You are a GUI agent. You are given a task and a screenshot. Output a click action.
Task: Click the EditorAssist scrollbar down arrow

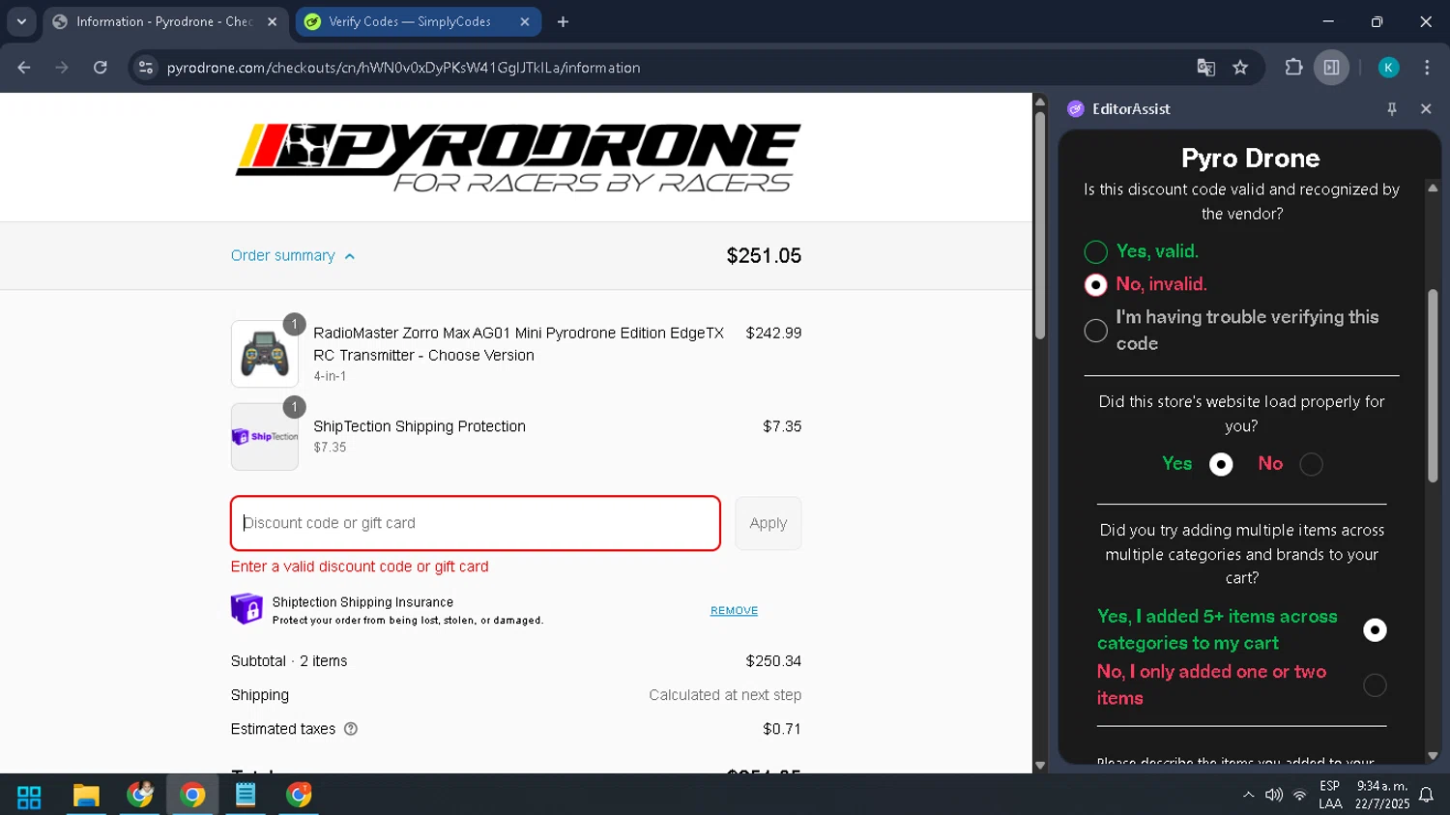click(1433, 756)
